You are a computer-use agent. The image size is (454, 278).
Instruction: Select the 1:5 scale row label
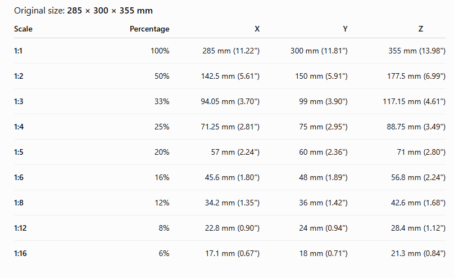(x=19, y=152)
